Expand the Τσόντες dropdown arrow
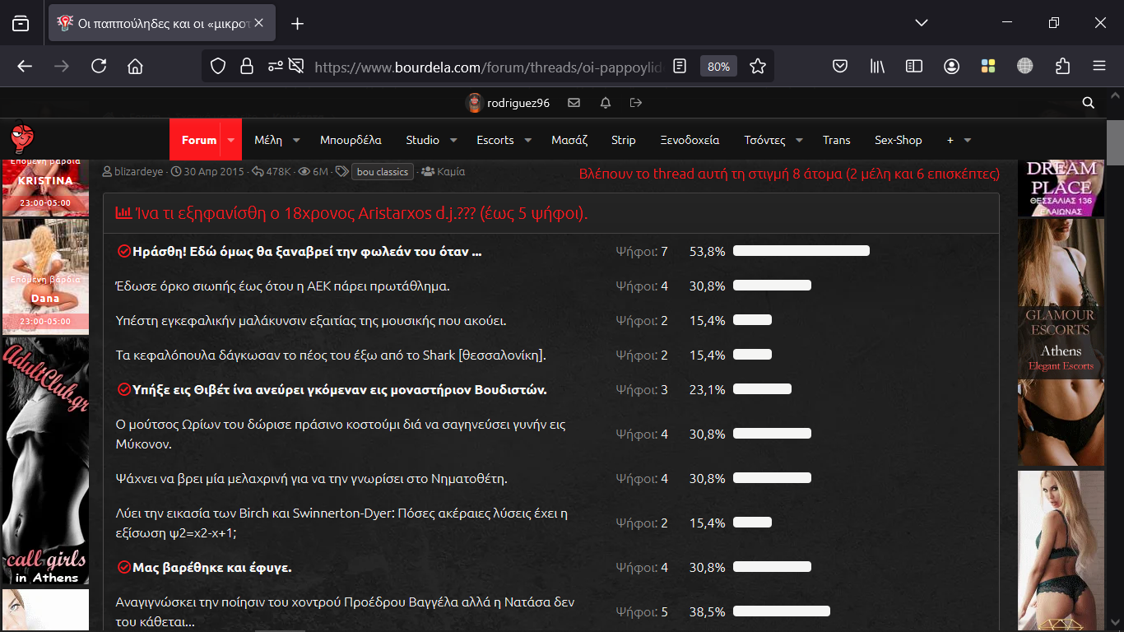 tap(799, 140)
